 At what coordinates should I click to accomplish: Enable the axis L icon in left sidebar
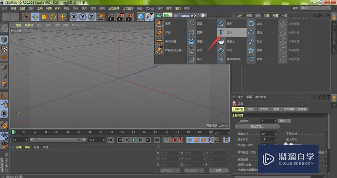[4, 95]
